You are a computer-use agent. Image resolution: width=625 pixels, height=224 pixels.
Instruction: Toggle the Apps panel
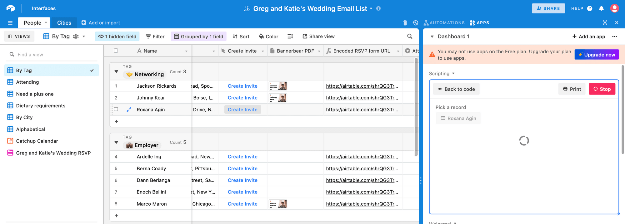pyautogui.click(x=479, y=23)
